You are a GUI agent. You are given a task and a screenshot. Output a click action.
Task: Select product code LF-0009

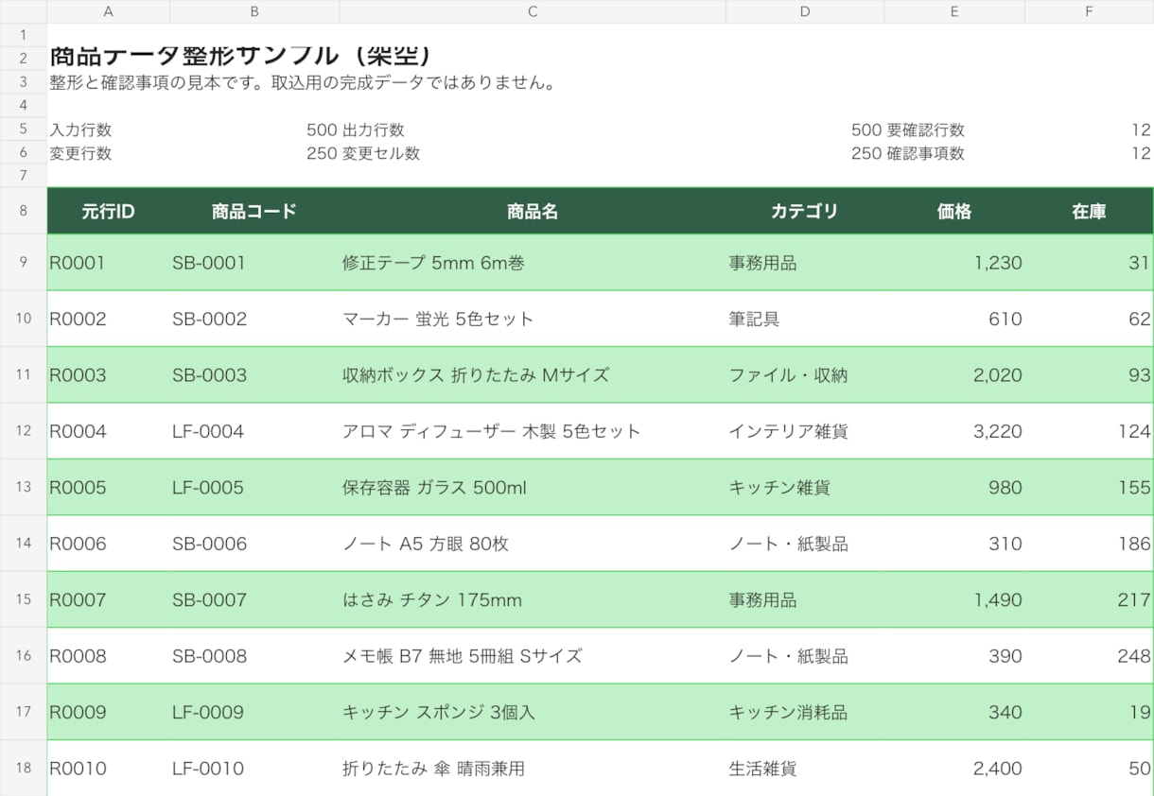(254, 712)
